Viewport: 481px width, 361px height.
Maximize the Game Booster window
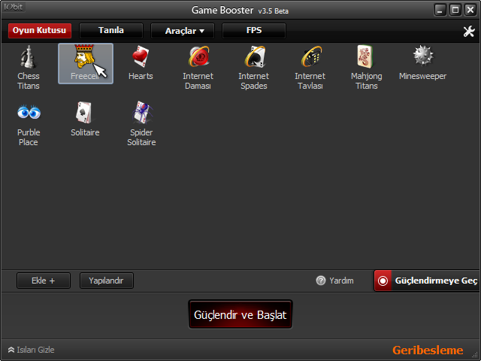(x=455, y=10)
